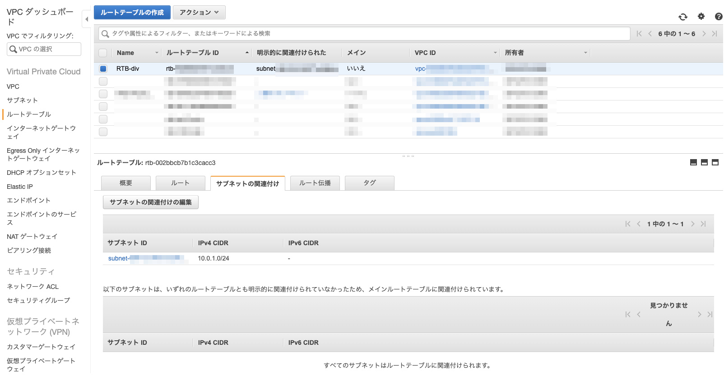Viewport: 724px width, 375px height.
Task: Go to next page of associated subnets
Action: coord(692,224)
